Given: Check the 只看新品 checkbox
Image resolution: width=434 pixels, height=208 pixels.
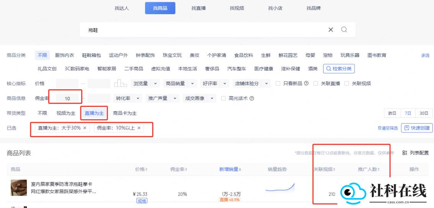Looking at the screenshot, I should coord(278,83).
